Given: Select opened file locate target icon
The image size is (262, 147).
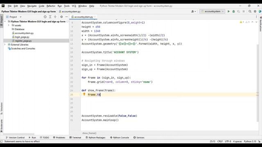Looking at the screenshot, I should (x=45, y=17).
